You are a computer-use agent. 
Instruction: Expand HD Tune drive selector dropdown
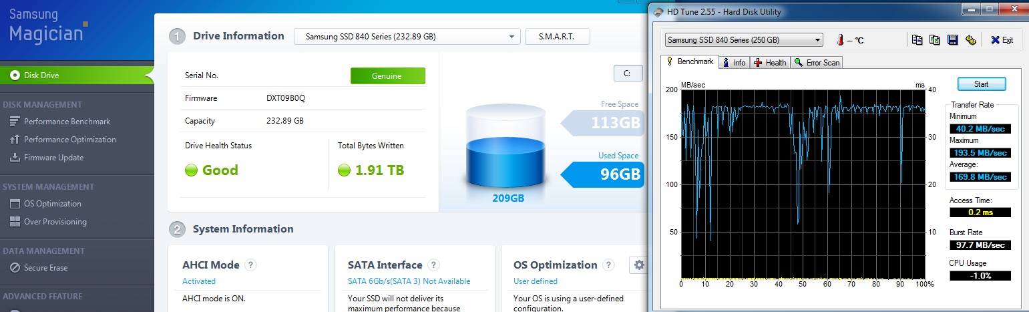(x=744, y=40)
